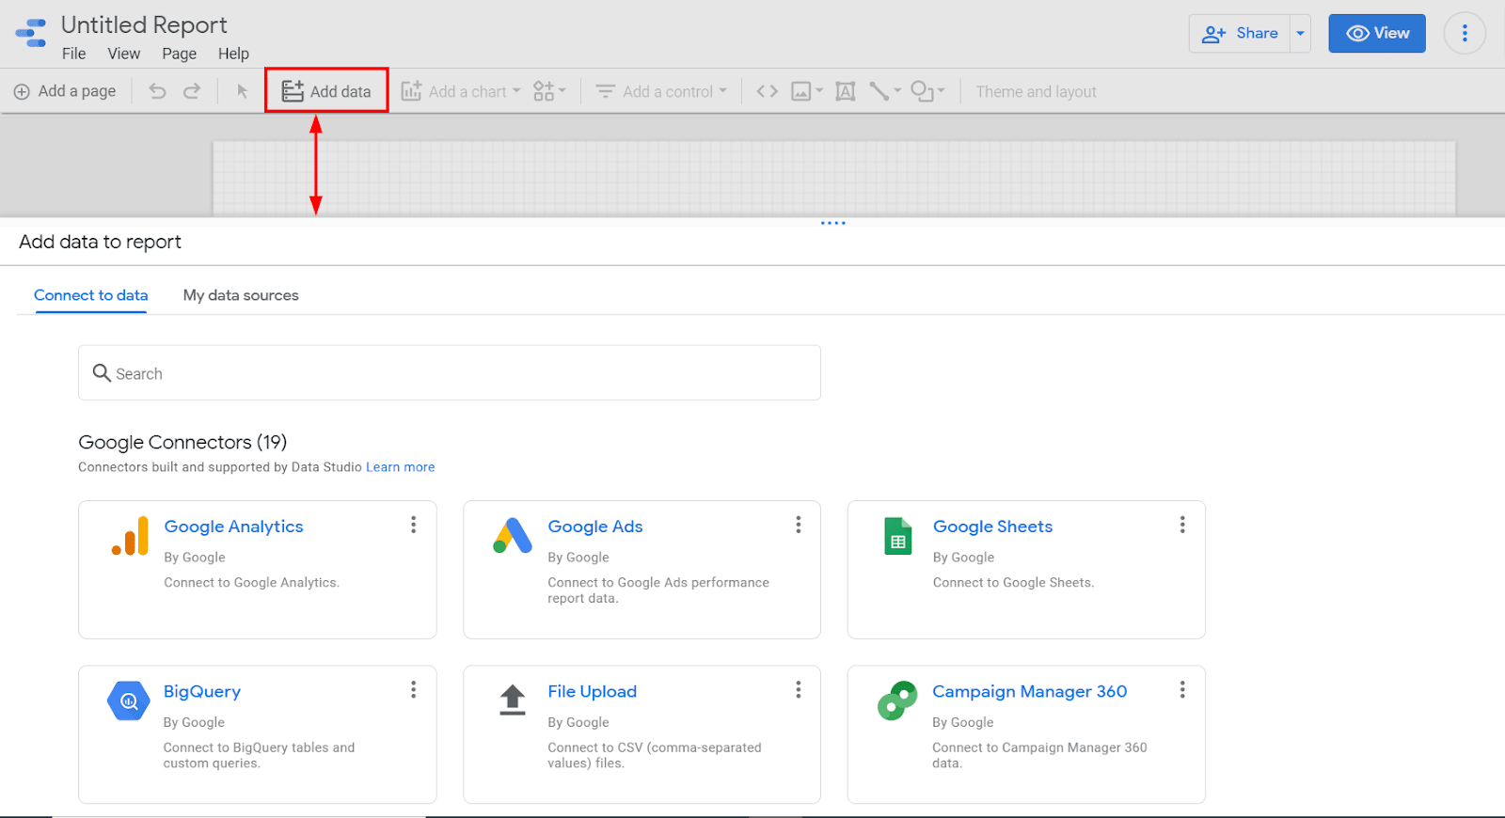The image size is (1505, 818).
Task: Click the Google Sheets green icon
Action: (x=898, y=536)
